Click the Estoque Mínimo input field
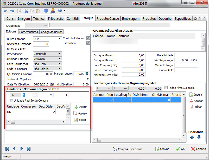Image resolution: width=209 pixels, height=160 pixels. pyautogui.click(x=134, y=55)
